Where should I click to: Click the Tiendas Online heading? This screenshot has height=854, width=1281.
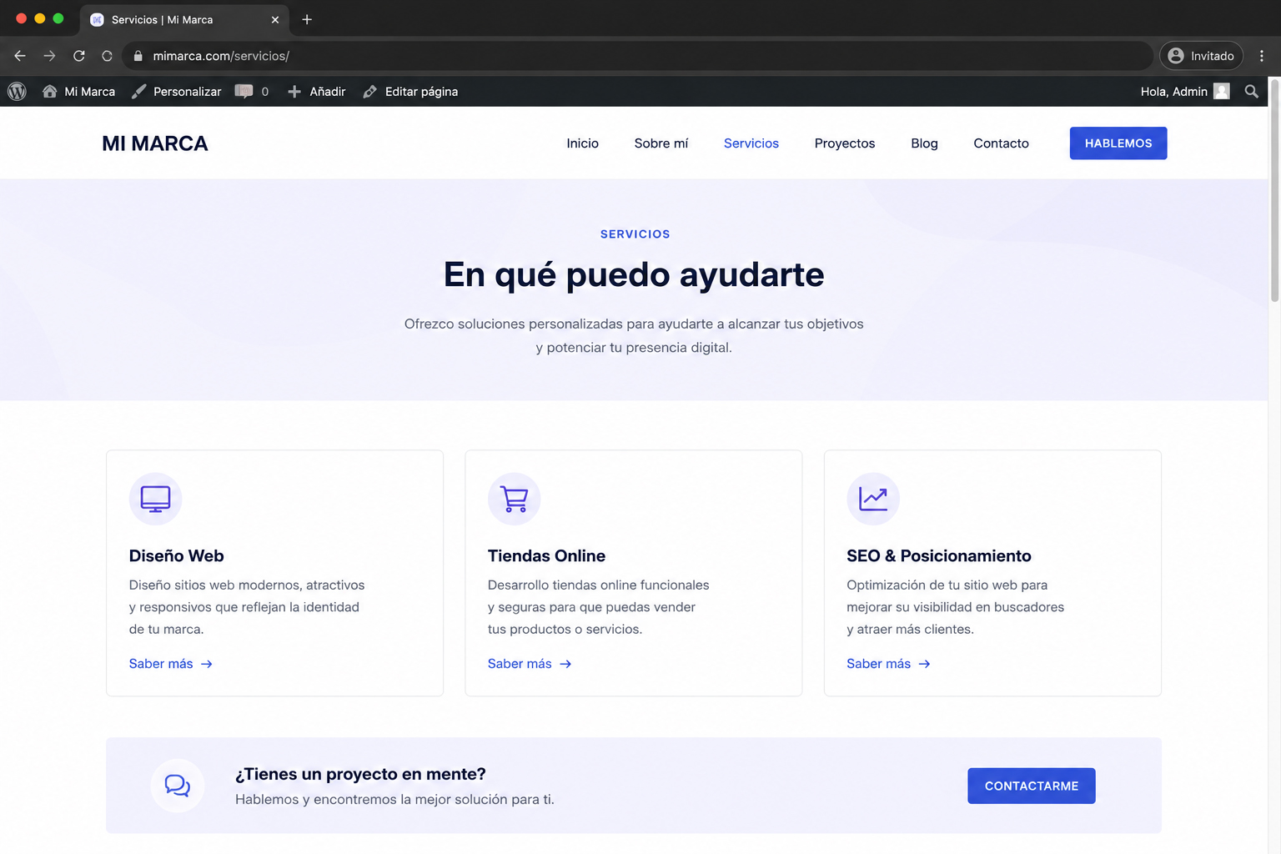point(546,555)
